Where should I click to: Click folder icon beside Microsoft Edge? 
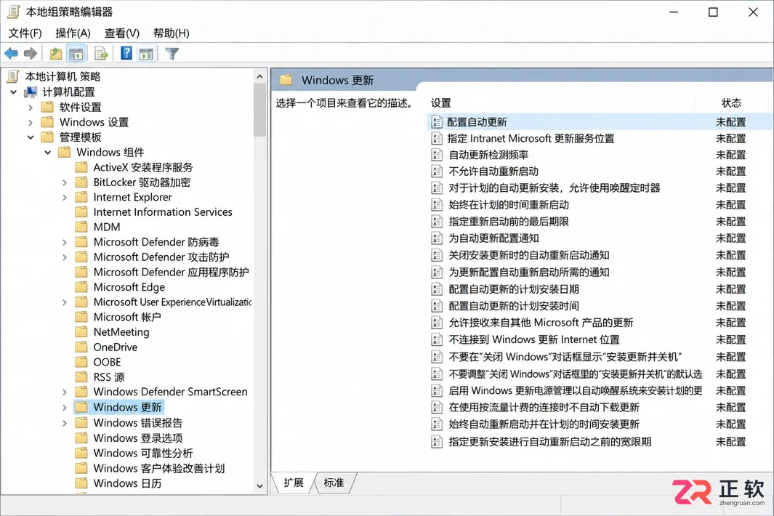pos(81,287)
